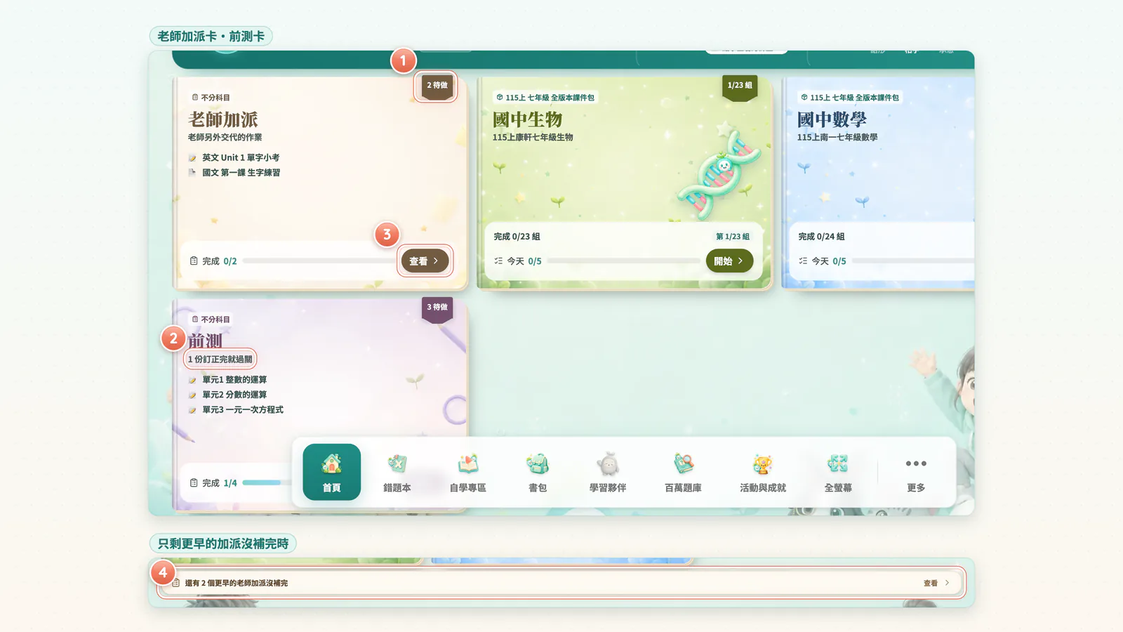Click 115上康軒七年級生物 subtitle
Viewport: 1123px width, 632px height.
pos(533,137)
